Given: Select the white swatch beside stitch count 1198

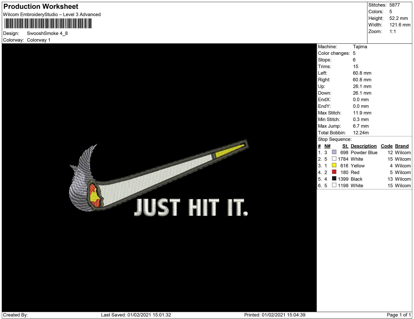Looking at the screenshot, I should pyautogui.click(x=334, y=185).
